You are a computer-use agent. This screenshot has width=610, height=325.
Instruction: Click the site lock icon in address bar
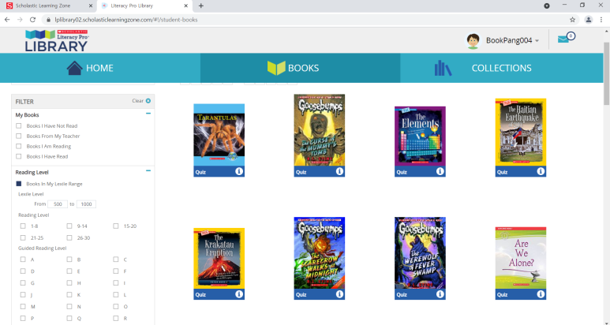[49, 20]
